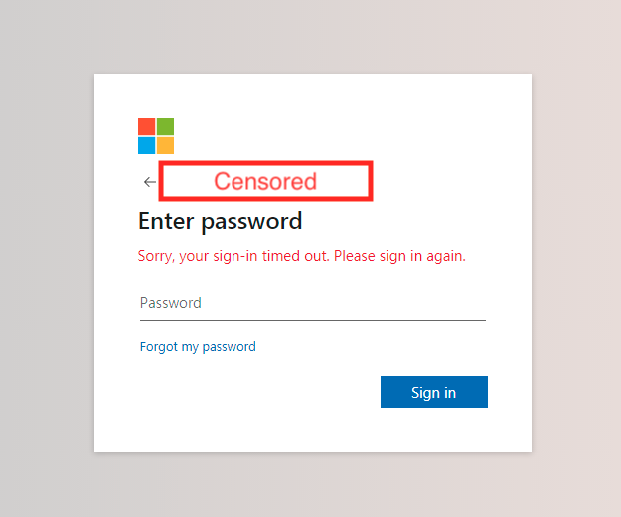The height and width of the screenshot is (517, 621).
Task: Click the back arrow icon
Action: pos(149,182)
